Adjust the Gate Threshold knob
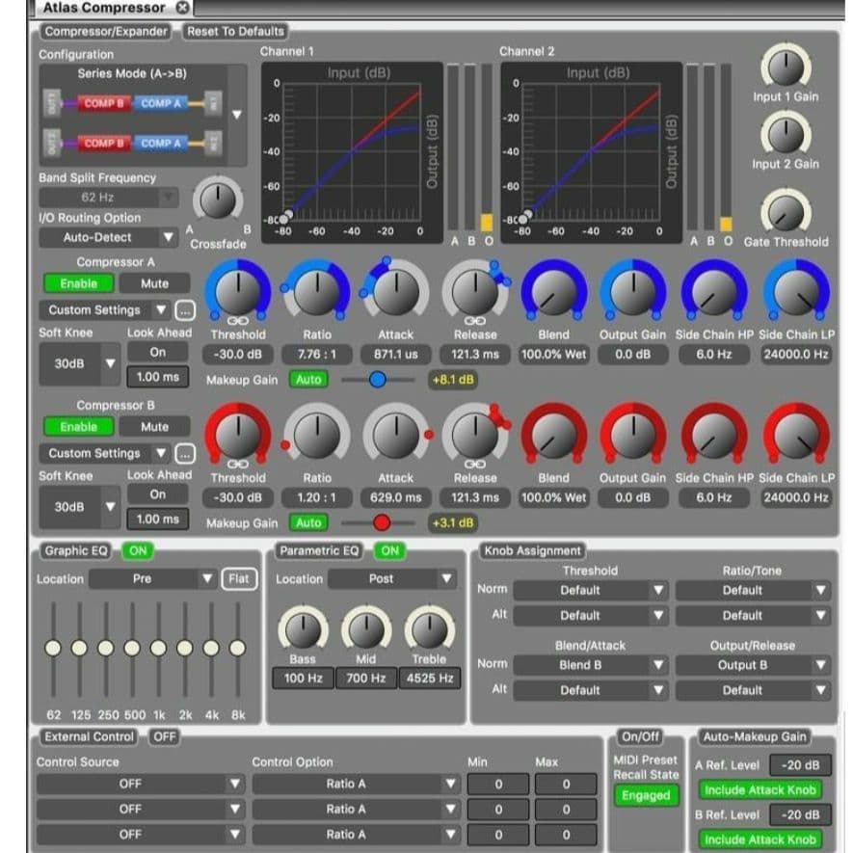Screen dimensions: 853x853 [x=786, y=214]
